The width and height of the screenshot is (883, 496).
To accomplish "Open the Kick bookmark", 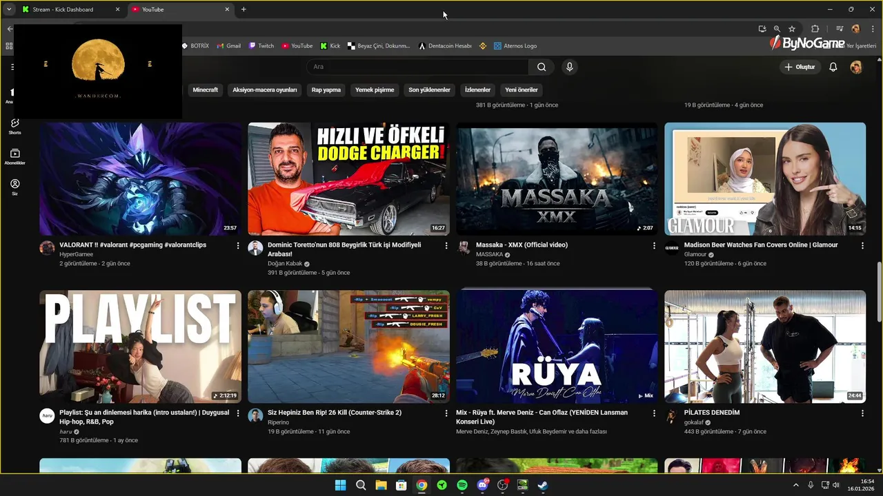I will click(x=330, y=46).
